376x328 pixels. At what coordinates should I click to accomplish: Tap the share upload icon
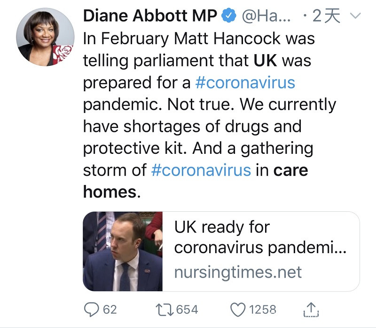(x=311, y=309)
